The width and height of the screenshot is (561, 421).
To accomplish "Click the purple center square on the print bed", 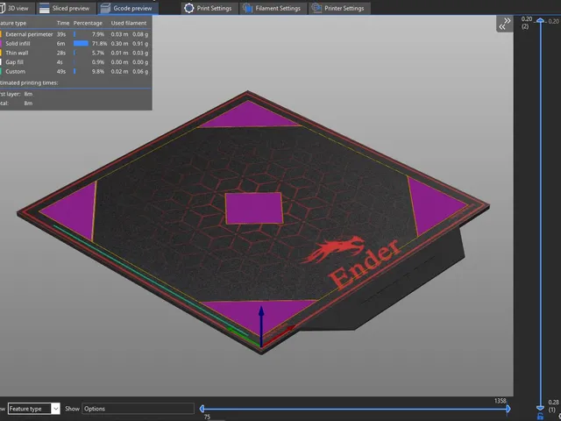I will pyautogui.click(x=254, y=208).
